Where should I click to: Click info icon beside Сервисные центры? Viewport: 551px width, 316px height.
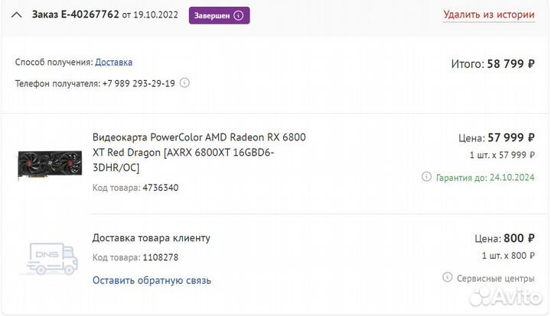(x=447, y=277)
